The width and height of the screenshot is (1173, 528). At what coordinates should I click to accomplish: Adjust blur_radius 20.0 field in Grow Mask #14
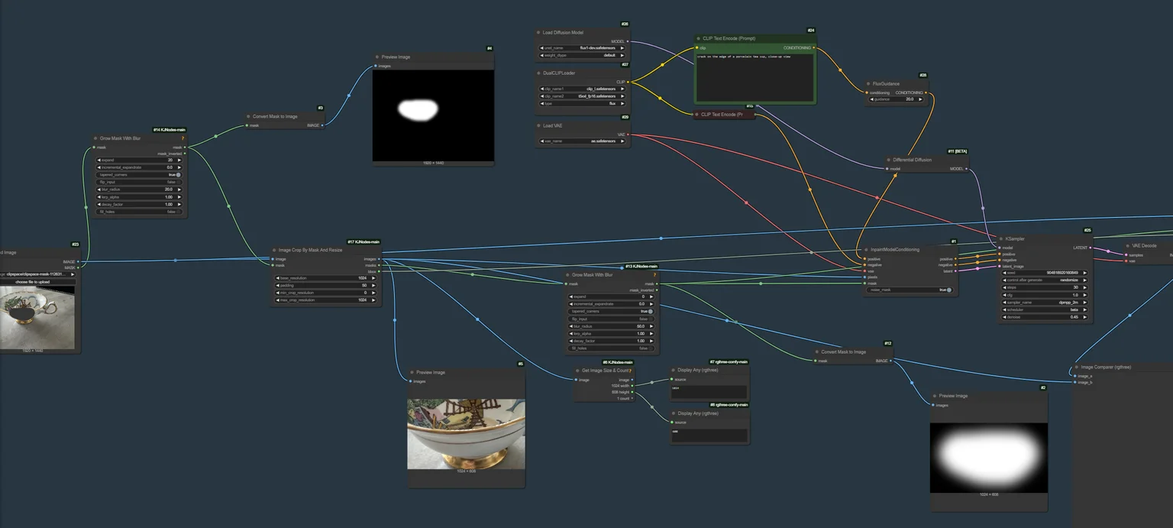(140, 189)
